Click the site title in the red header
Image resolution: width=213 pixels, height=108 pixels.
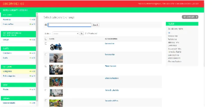13,4
